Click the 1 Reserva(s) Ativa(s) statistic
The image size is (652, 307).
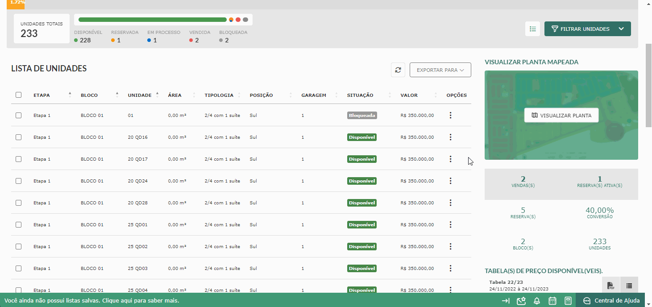(x=600, y=182)
